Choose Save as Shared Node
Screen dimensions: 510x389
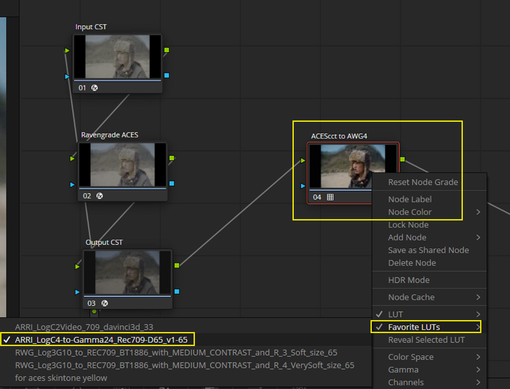(x=429, y=250)
